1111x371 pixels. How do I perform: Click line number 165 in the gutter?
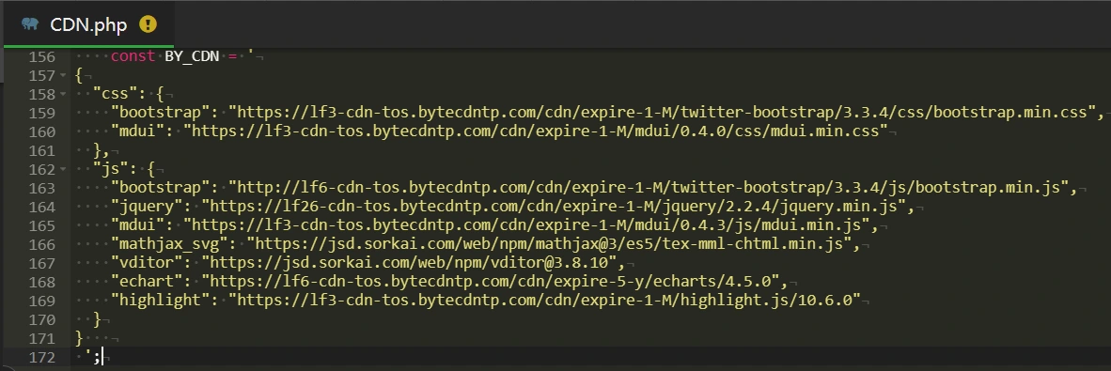pos(41,225)
